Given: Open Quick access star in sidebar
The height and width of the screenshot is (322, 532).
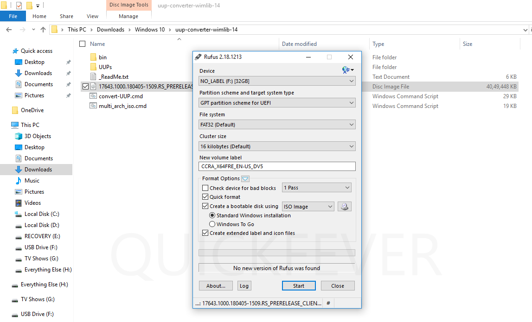Looking at the screenshot, I should tap(15, 51).
